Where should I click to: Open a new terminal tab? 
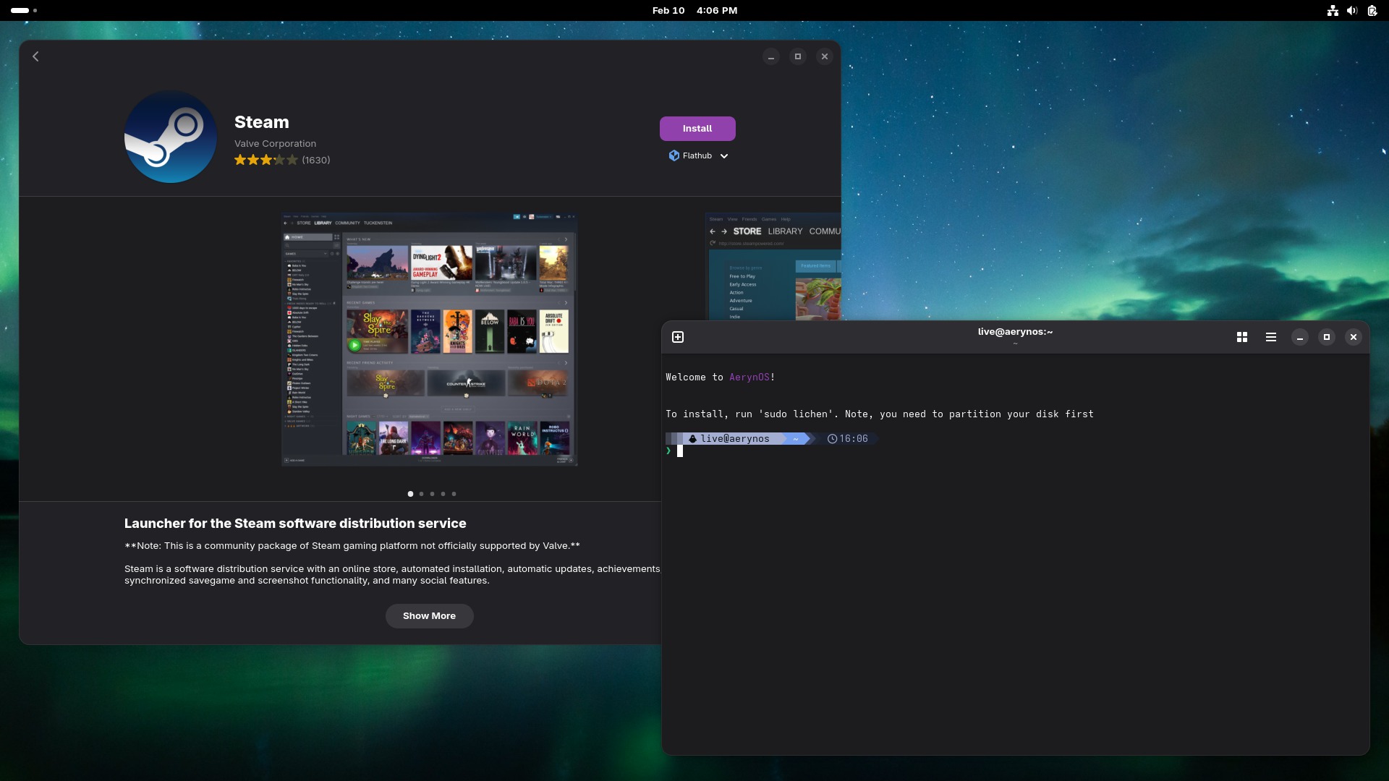678,337
